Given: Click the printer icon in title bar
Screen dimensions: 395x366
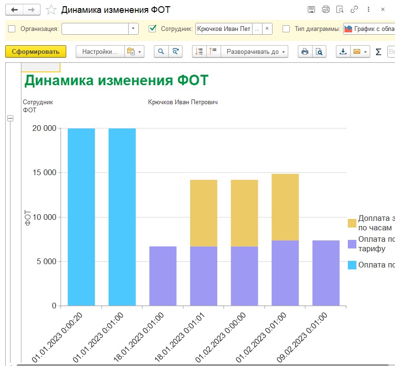Looking at the screenshot, I should click(x=326, y=10).
